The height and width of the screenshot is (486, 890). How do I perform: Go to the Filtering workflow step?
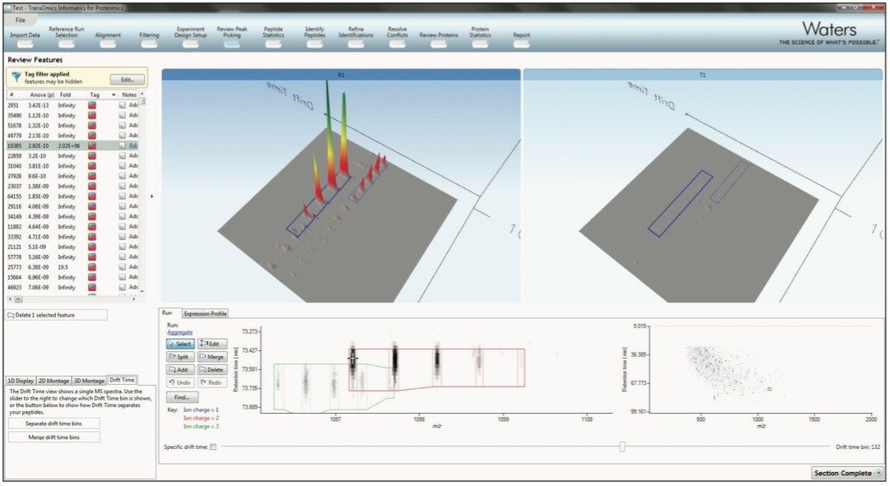(x=149, y=39)
